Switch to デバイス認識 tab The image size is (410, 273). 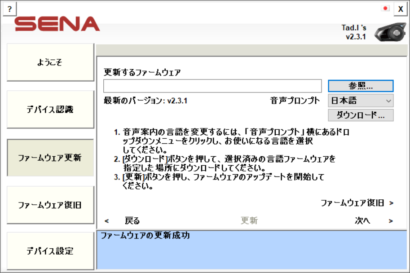click(x=50, y=109)
